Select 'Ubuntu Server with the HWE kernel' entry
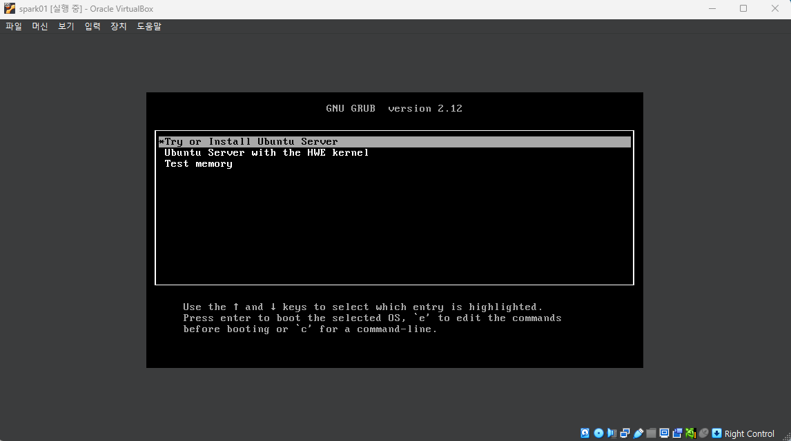Screen dimensions: 791x441 pos(266,152)
